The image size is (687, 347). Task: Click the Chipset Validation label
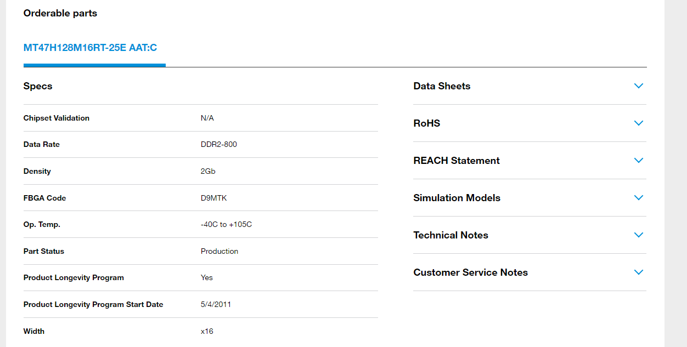[x=57, y=118]
